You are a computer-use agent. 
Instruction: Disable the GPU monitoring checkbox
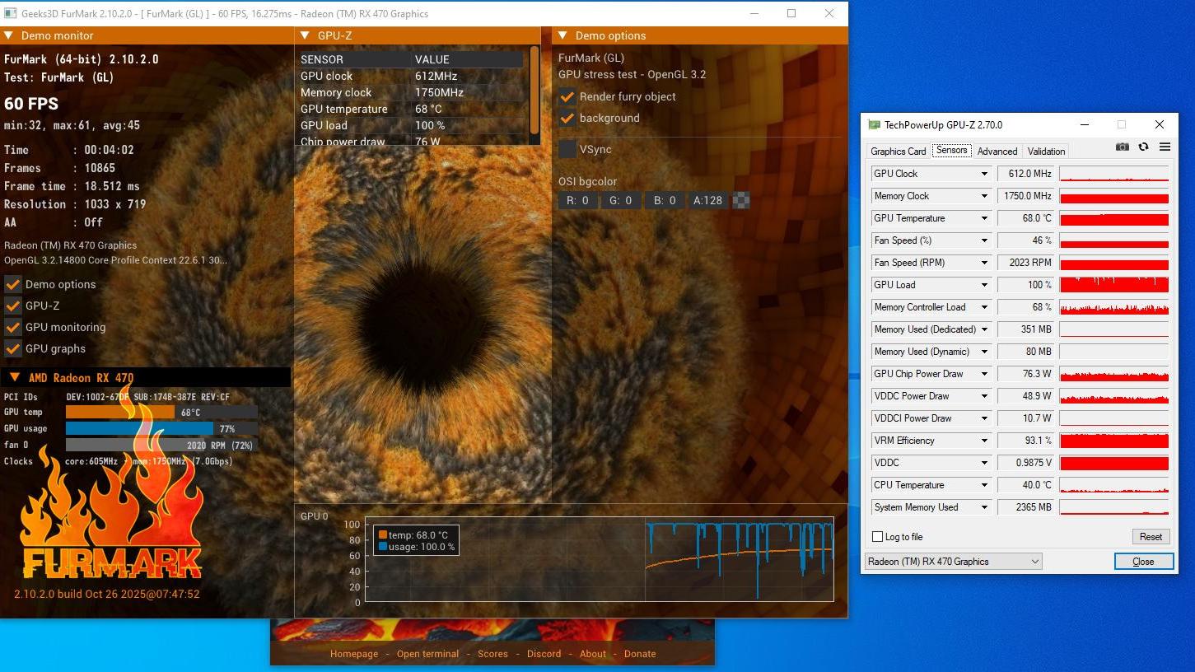(x=13, y=327)
